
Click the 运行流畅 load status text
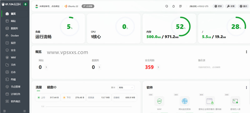pos(43,37)
